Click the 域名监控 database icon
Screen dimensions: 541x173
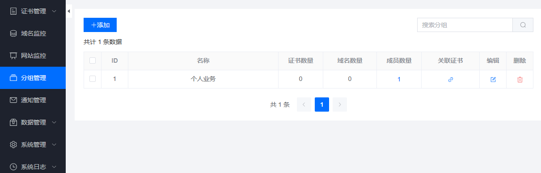click(13, 33)
